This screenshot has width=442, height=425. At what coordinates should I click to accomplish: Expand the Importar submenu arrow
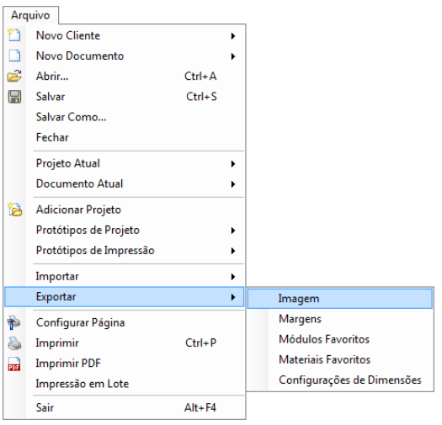(x=233, y=277)
